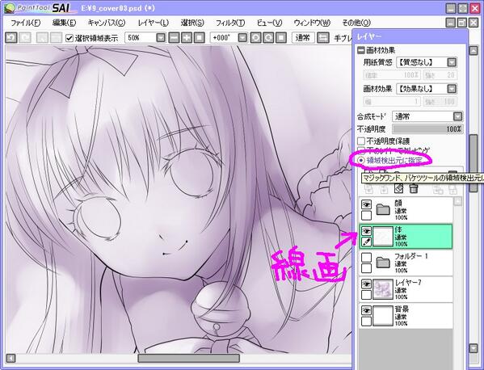Enable 不透明度保護 checkbox

[x=361, y=141]
